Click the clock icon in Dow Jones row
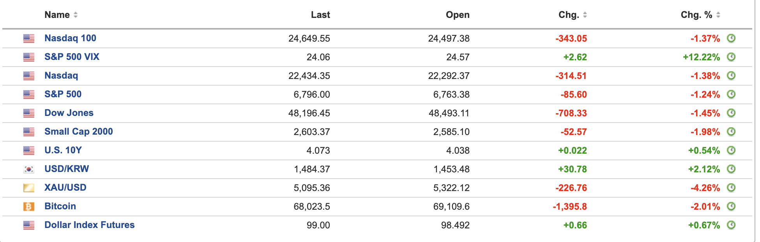The image size is (760, 242). point(731,113)
